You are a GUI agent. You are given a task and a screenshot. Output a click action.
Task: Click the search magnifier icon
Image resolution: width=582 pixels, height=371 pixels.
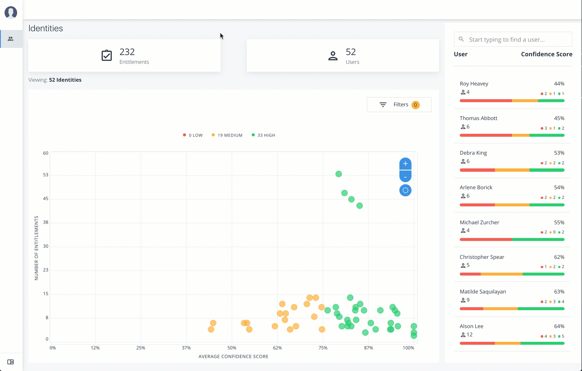pos(461,39)
